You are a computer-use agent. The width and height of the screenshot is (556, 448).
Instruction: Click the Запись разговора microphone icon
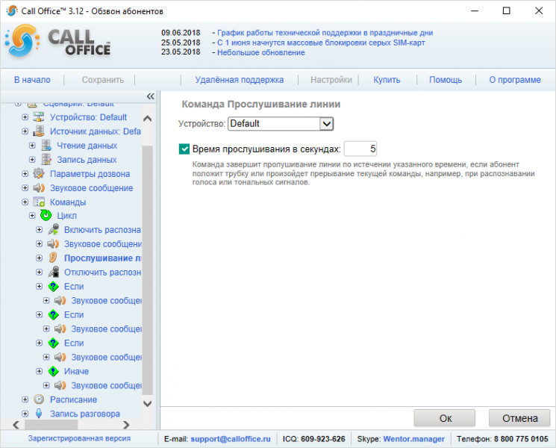click(39, 414)
